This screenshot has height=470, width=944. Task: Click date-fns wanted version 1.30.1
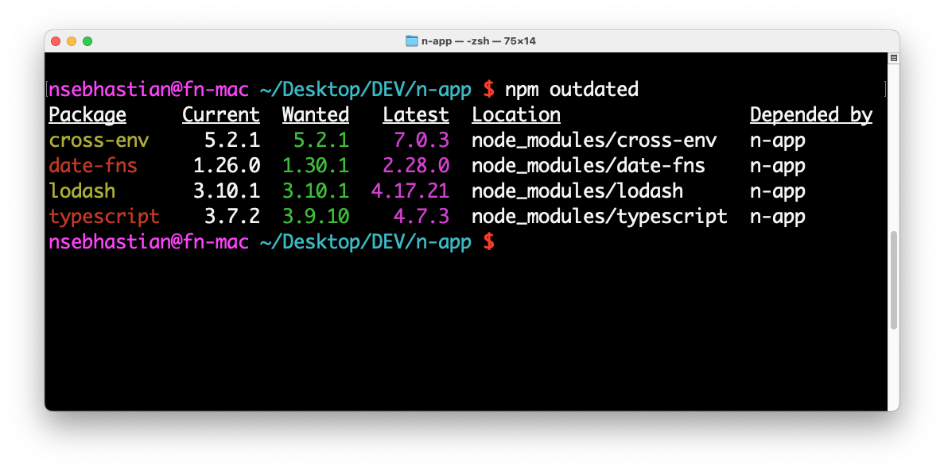pyautogui.click(x=316, y=166)
